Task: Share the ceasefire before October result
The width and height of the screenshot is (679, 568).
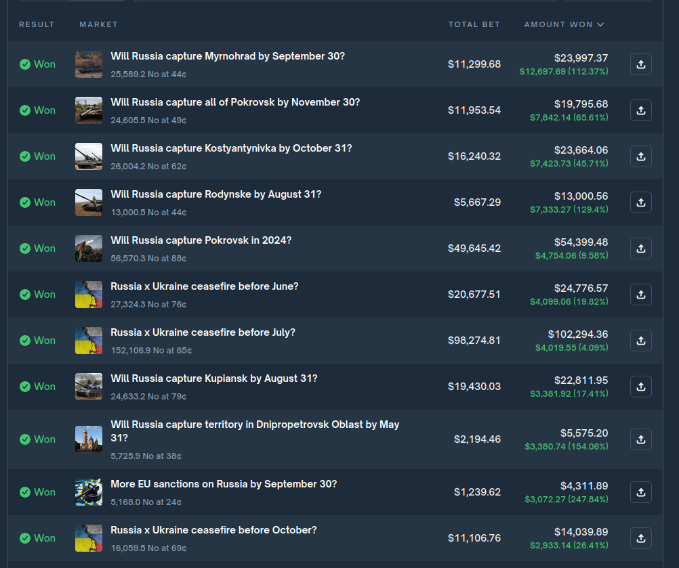Action: click(x=641, y=538)
